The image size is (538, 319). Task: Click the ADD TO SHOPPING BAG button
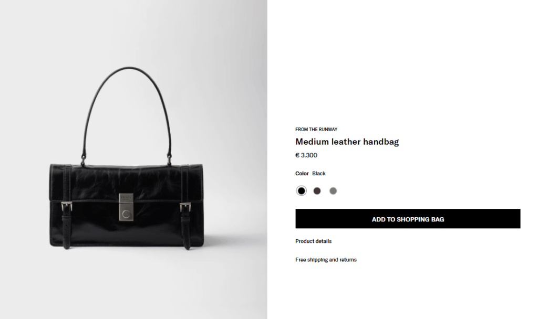[x=408, y=219]
